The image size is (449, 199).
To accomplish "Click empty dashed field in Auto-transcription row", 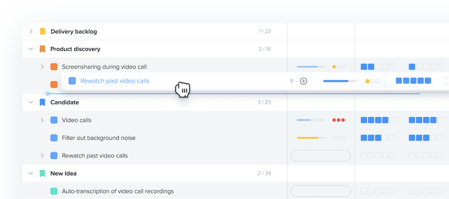I will tap(320, 191).
